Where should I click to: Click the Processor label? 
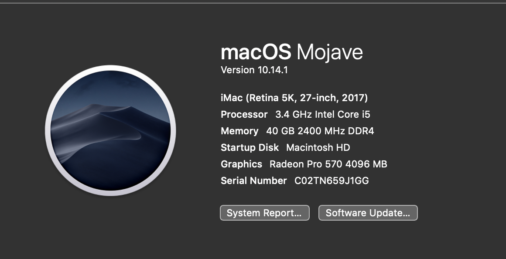coord(244,114)
